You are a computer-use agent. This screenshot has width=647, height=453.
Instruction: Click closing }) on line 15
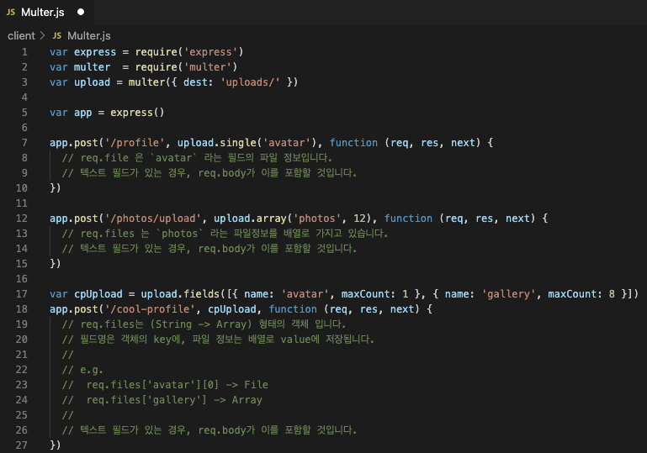click(56, 264)
